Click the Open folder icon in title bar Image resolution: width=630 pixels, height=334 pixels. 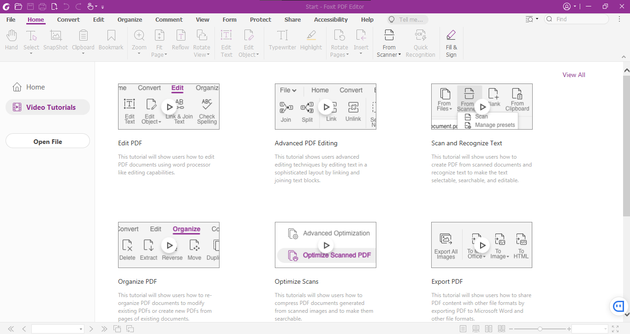click(x=18, y=6)
